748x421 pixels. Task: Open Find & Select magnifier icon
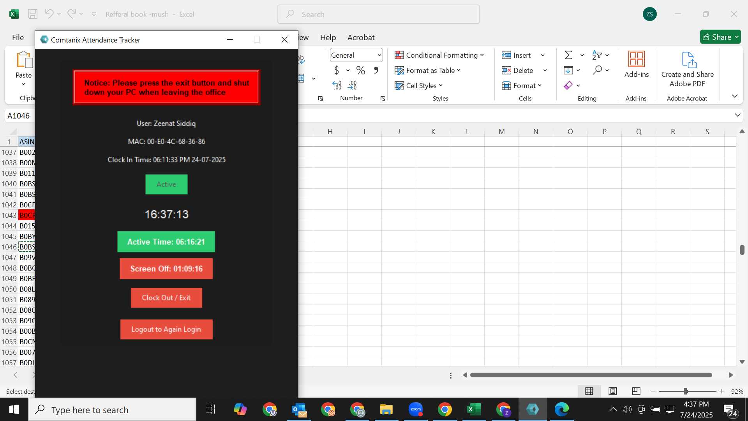597,70
